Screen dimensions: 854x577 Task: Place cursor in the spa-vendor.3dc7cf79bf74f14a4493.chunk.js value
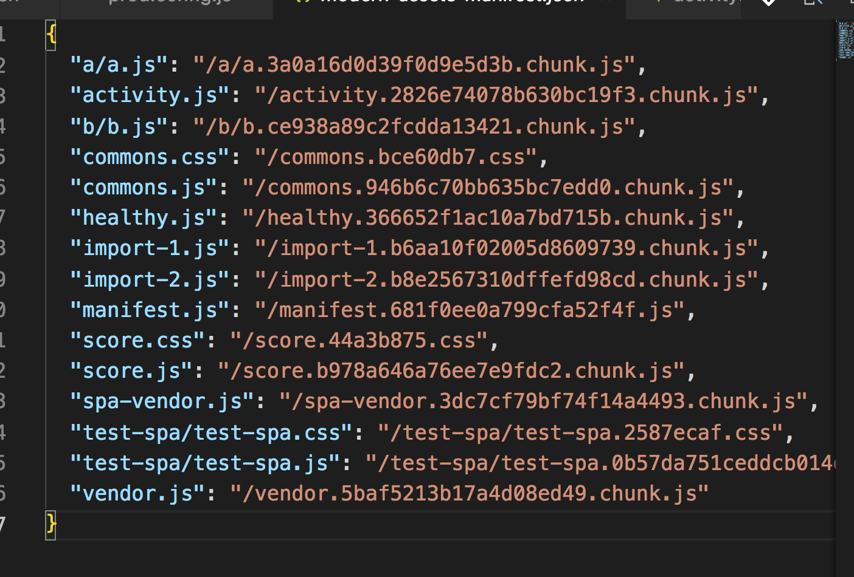pyautogui.click(x=544, y=401)
